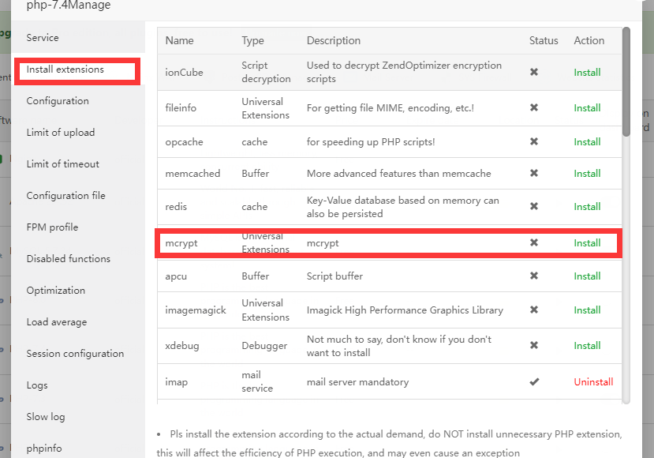Open FPM profile settings
This screenshot has height=458, width=654.
52,227
